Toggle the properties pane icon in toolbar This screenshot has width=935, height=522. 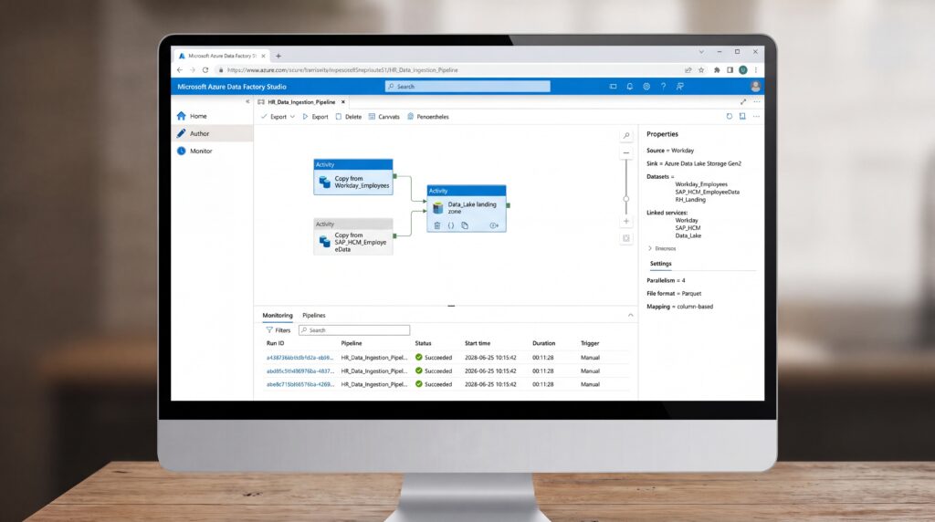[x=742, y=116]
